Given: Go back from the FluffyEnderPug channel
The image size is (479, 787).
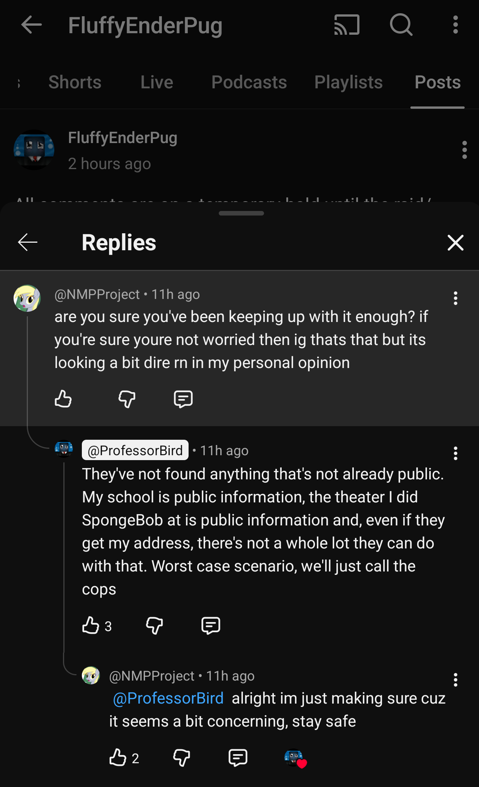Looking at the screenshot, I should click(x=31, y=25).
